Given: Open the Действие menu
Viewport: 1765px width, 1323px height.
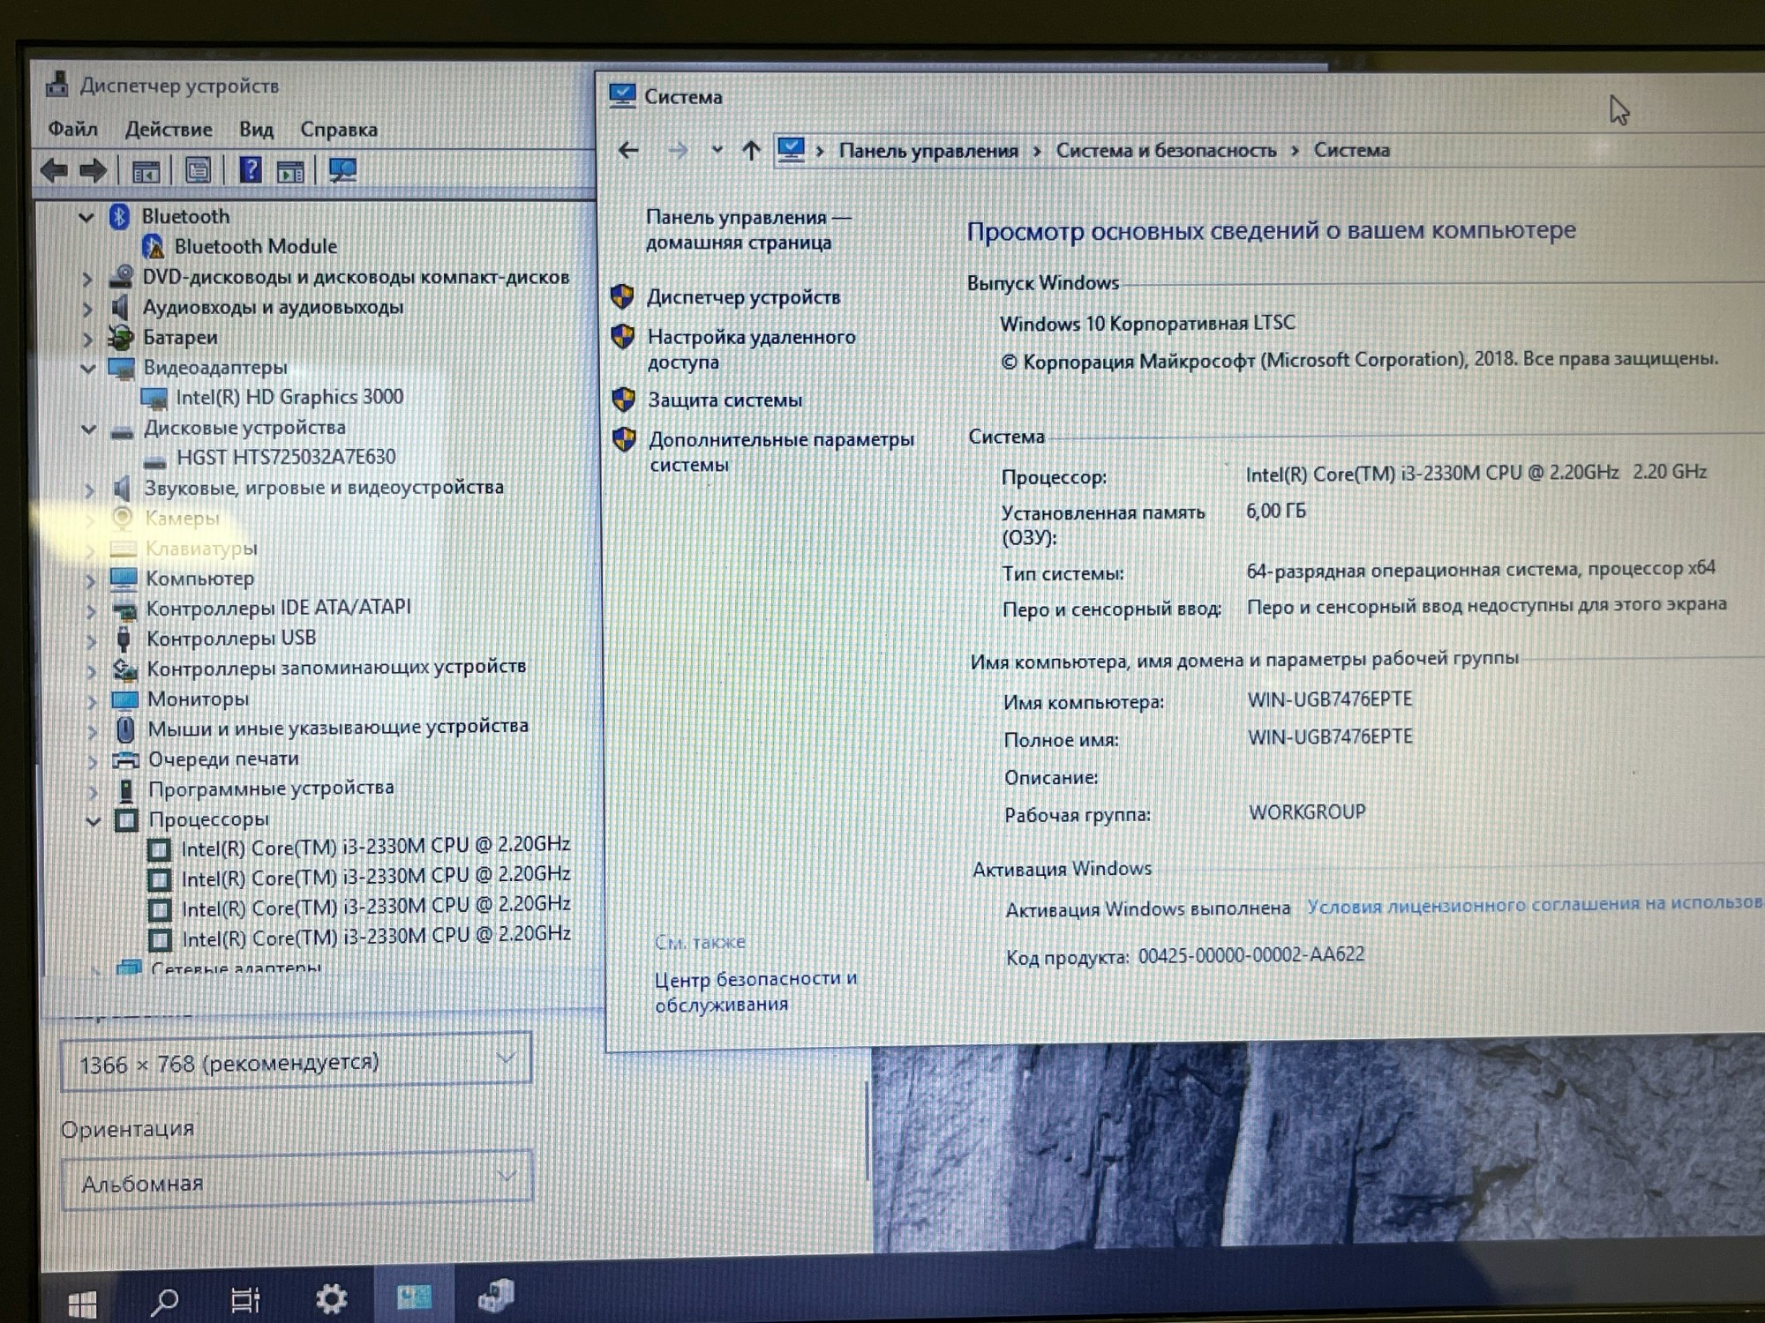Looking at the screenshot, I should point(169,129).
